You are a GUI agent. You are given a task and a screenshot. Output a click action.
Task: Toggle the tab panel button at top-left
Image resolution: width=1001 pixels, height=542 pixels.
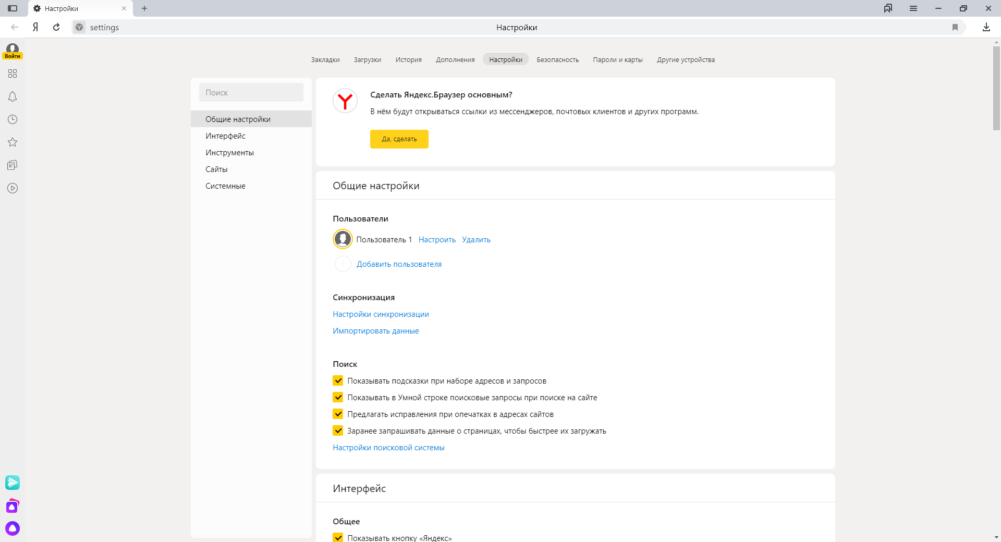(x=13, y=8)
